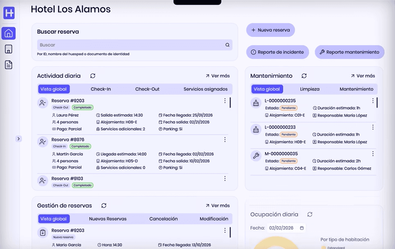The width and height of the screenshot is (395, 249).
Task: Switch to the Check-Out tab
Action: [x=147, y=89]
